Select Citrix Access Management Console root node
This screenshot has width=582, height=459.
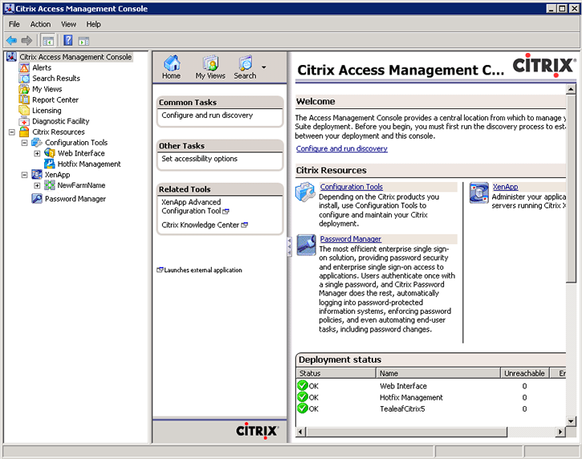[x=75, y=57]
